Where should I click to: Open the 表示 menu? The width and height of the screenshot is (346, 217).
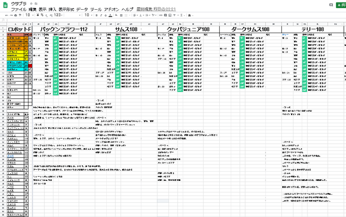tap(42, 9)
